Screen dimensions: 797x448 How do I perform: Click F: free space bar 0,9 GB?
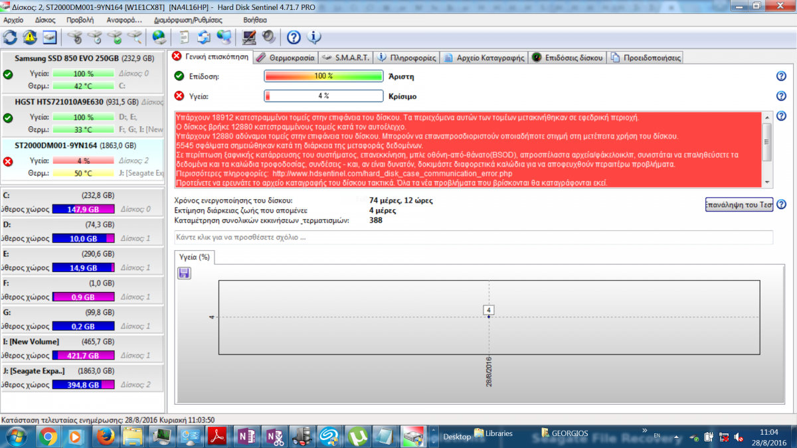[x=83, y=297]
